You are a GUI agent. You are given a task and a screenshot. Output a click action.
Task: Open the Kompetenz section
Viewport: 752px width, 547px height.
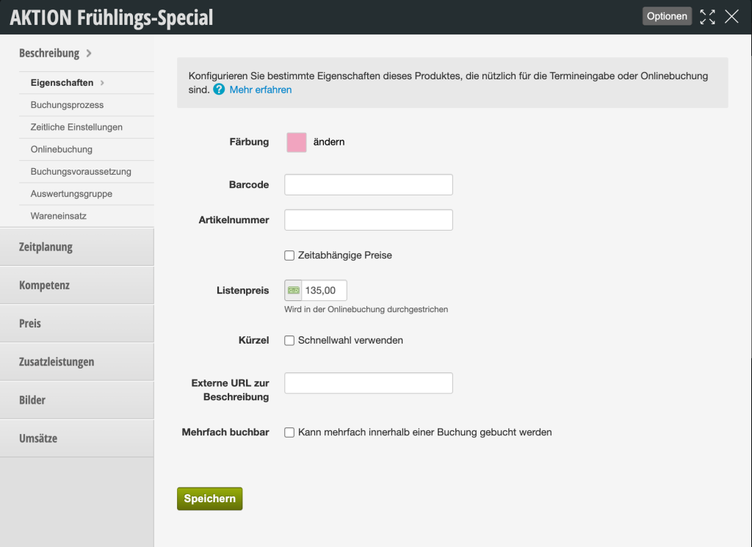(76, 285)
